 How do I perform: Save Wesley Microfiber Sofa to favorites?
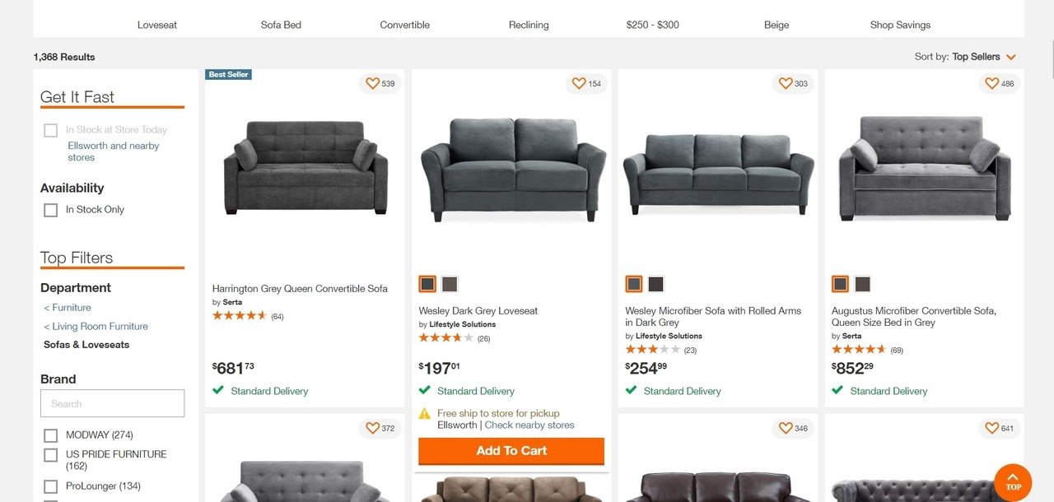786,84
